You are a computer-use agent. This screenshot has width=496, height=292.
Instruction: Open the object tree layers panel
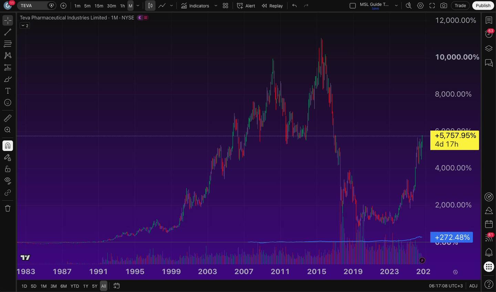489,49
